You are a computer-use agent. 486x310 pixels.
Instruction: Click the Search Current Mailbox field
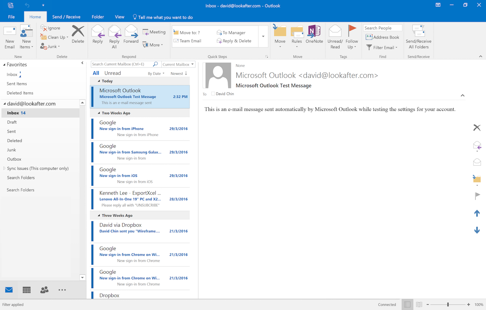point(121,64)
